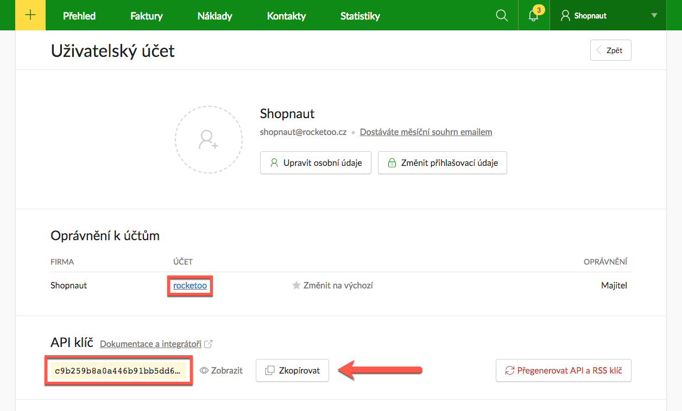Click the avatar placeholder to add photo
Image resolution: width=682 pixels, height=411 pixels.
coord(209,139)
